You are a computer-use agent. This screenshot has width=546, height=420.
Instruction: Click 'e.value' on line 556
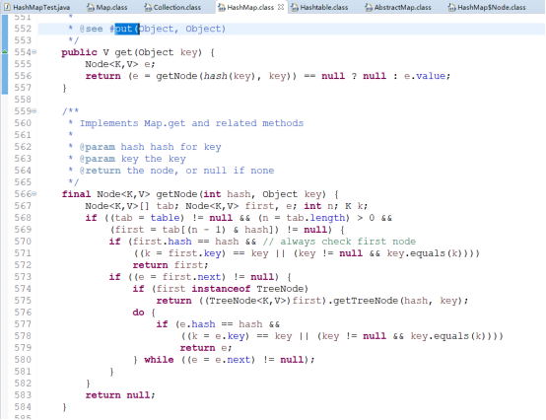[x=425, y=76]
